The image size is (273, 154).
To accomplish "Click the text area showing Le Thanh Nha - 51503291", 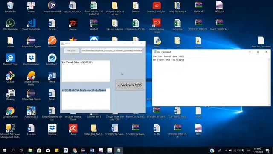I will [x=86, y=71].
